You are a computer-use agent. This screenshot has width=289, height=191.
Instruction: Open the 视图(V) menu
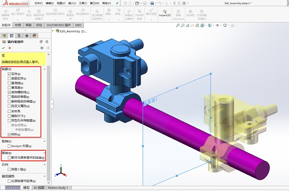coord(61,3)
